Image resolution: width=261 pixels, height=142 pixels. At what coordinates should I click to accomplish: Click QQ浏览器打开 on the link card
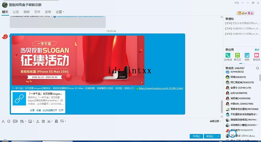(50, 110)
